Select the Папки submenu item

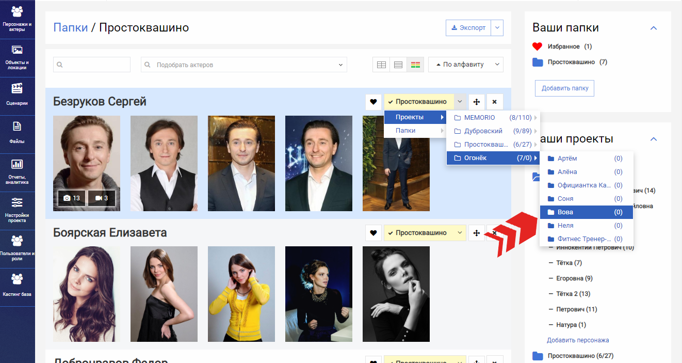(x=415, y=131)
